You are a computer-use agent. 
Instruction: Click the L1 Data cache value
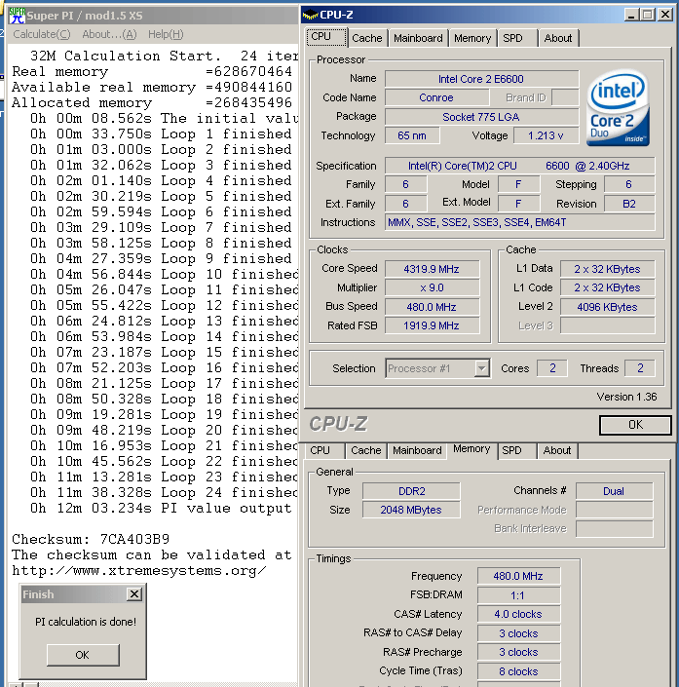(607, 269)
